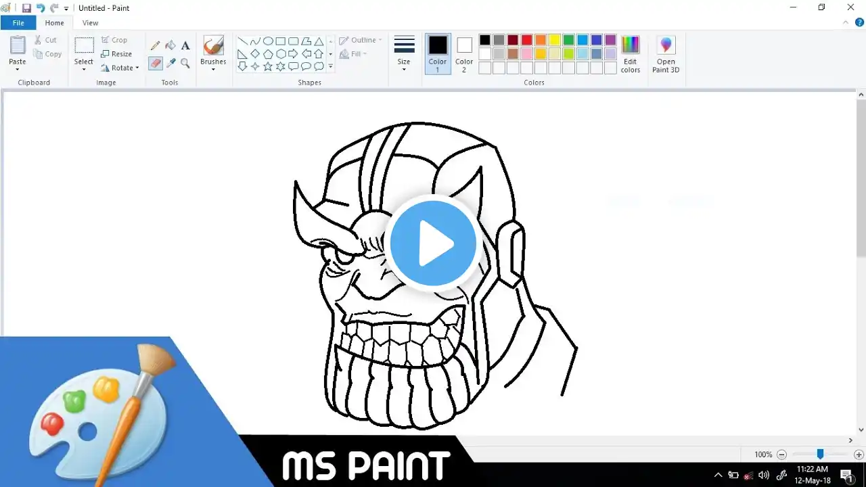This screenshot has width=866, height=487.
Task: Select the Pencil tool
Action: point(156,45)
